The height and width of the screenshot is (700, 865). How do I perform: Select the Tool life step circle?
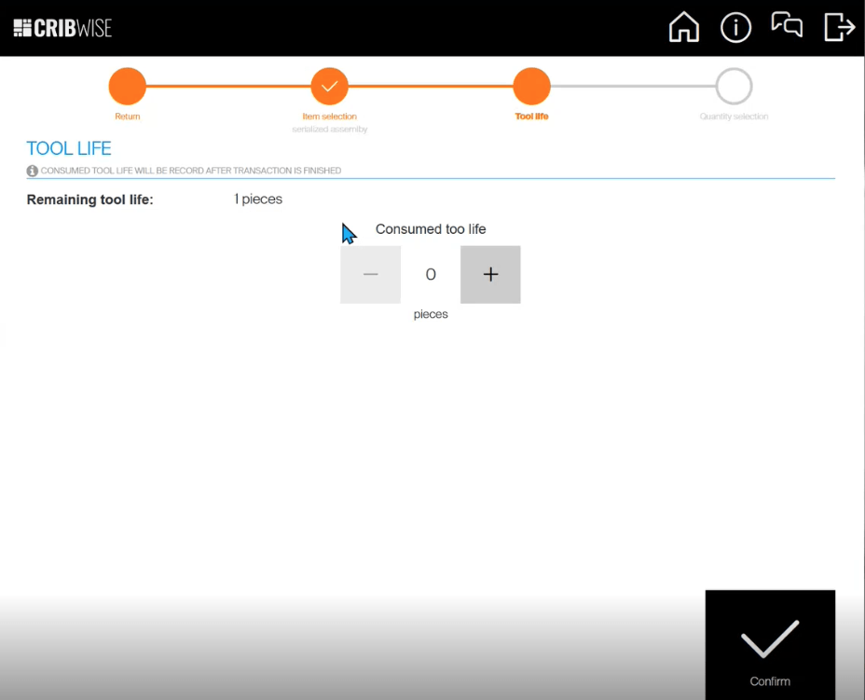(x=531, y=87)
